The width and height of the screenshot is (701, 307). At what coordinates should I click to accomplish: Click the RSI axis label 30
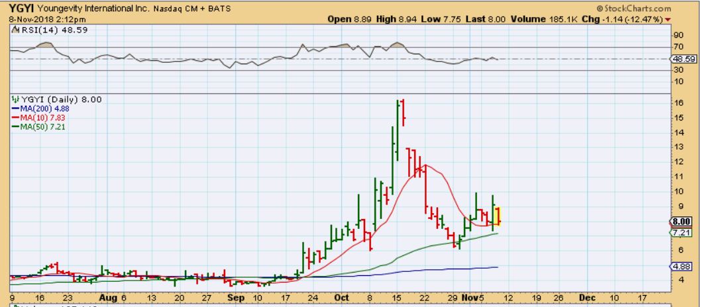click(678, 70)
